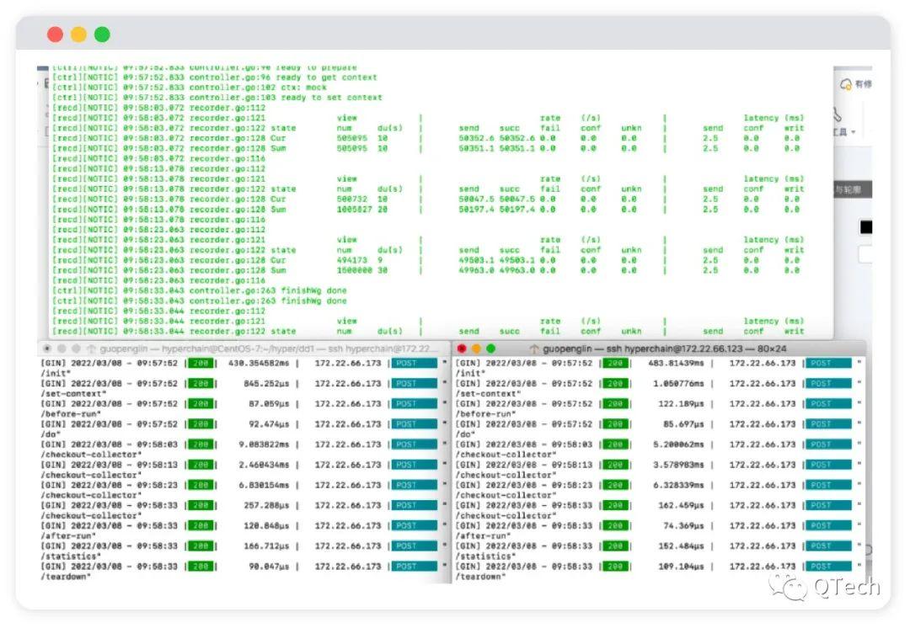This screenshot has height=628, width=910.
Task: Click the cloud sync status icon
Action: click(846, 84)
